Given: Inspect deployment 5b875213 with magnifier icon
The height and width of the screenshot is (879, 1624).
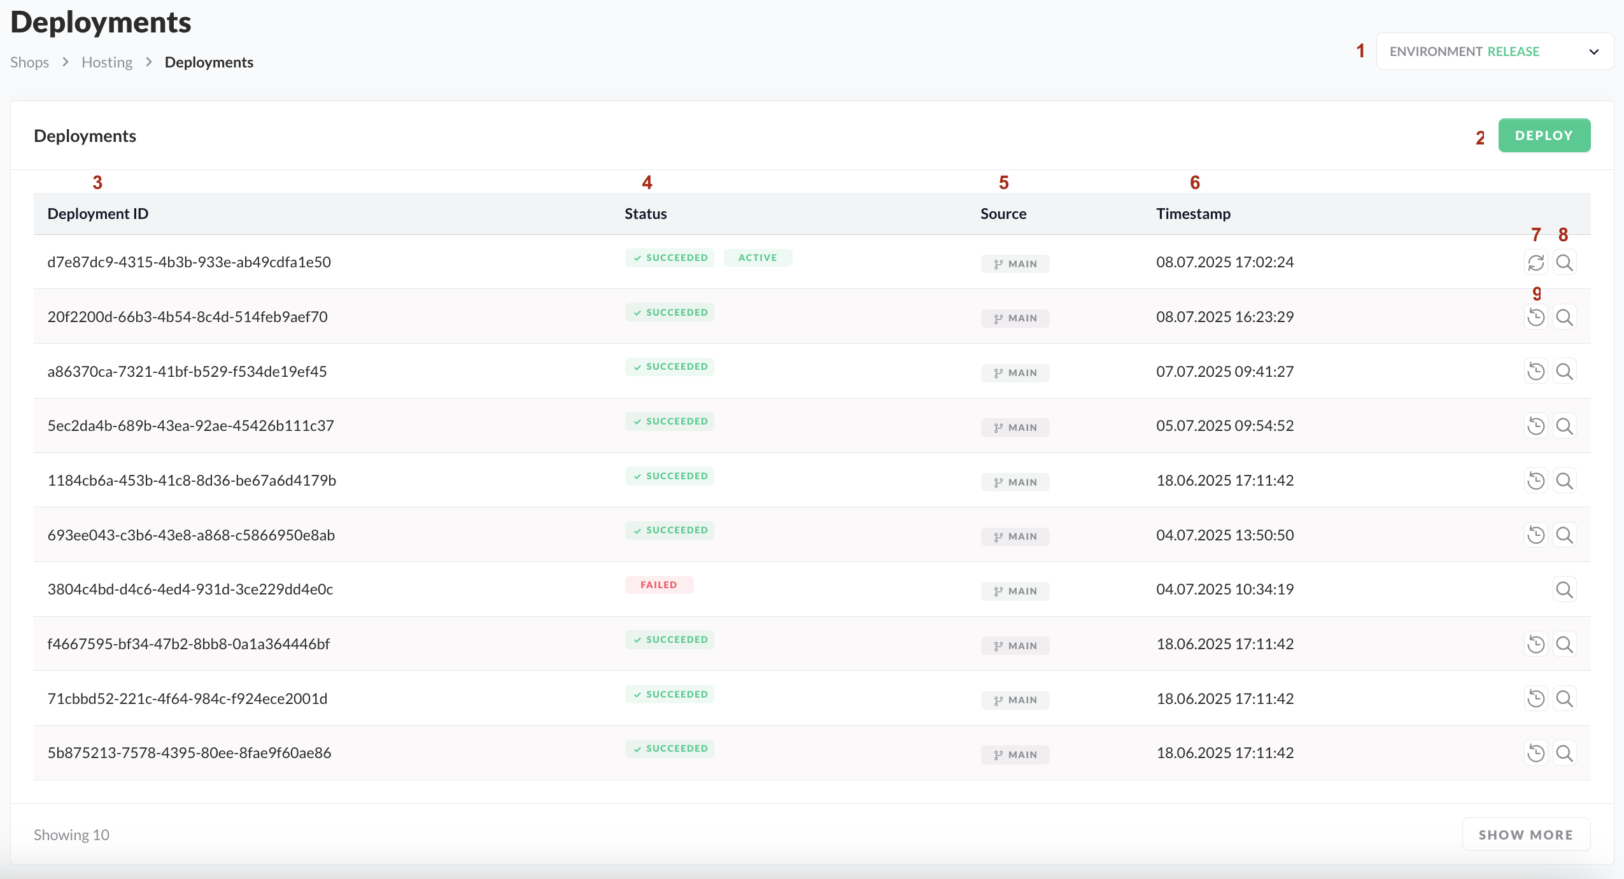Looking at the screenshot, I should coord(1564,753).
